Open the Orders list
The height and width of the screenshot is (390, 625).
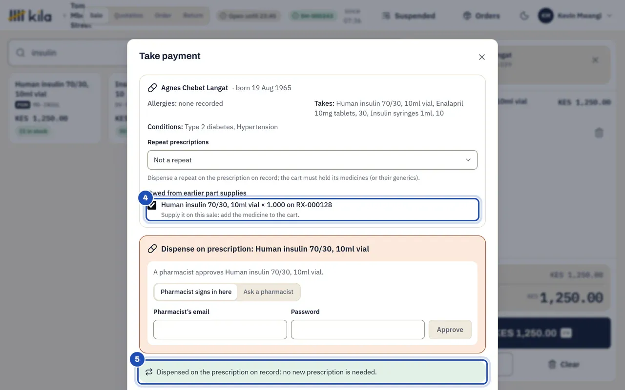point(481,16)
